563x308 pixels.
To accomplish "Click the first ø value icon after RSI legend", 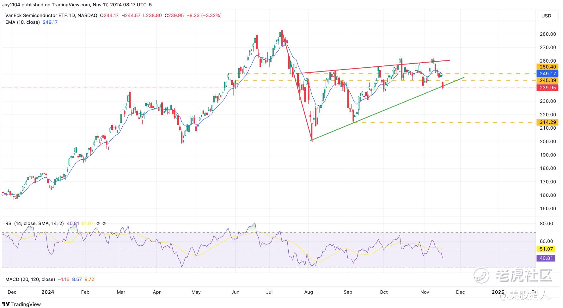I will click(x=98, y=224).
